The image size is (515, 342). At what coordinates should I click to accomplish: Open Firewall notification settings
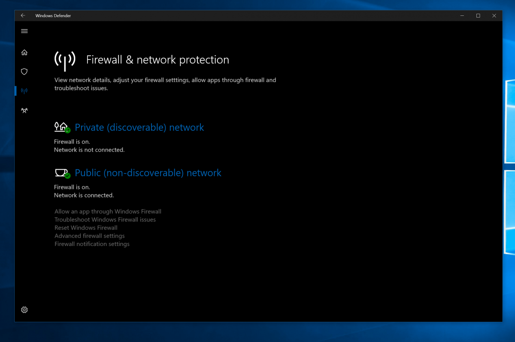(92, 244)
